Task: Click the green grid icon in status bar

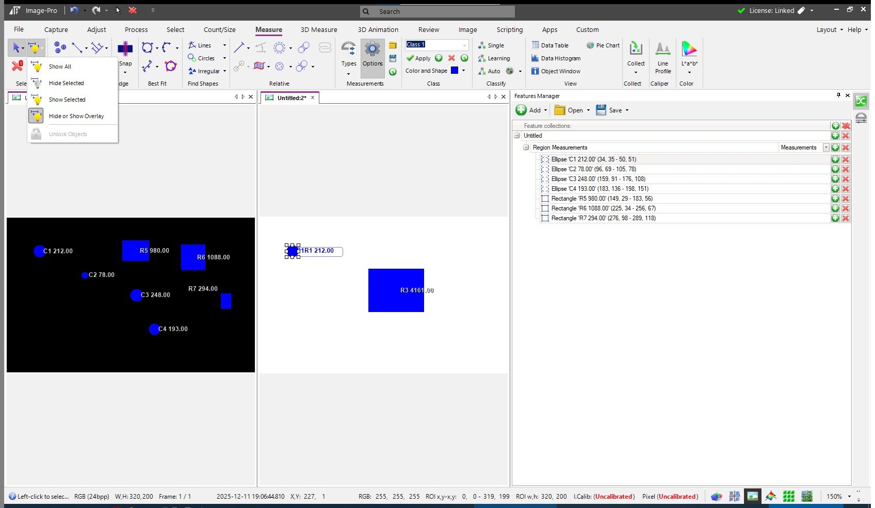Action: [x=788, y=497]
